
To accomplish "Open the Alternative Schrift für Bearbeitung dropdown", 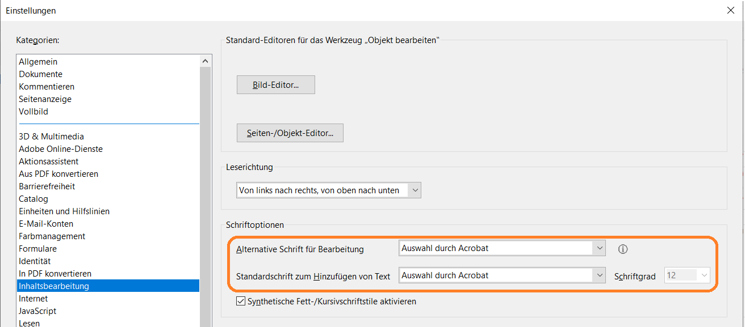I will [599, 248].
